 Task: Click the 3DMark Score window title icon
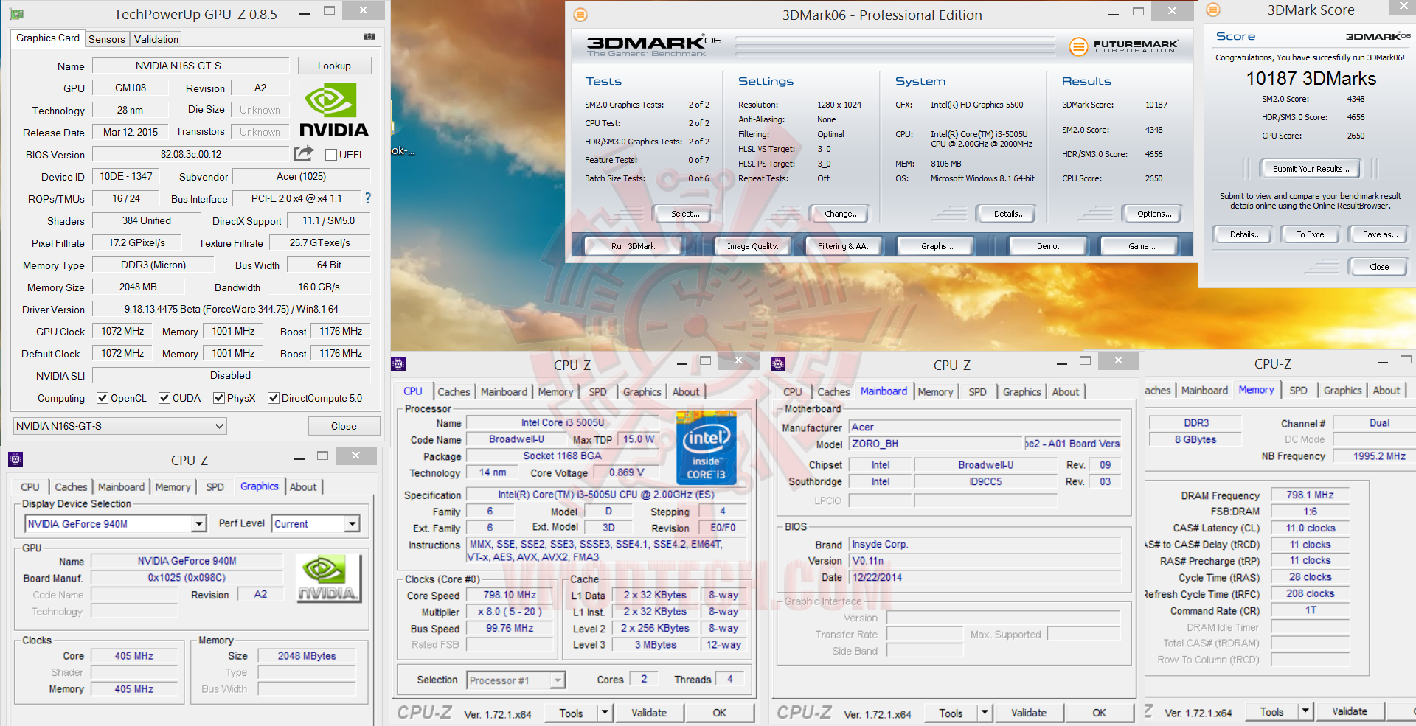(x=1213, y=10)
